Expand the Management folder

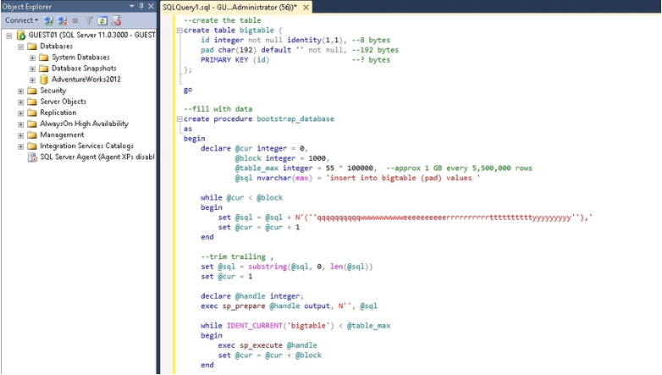click(x=20, y=135)
